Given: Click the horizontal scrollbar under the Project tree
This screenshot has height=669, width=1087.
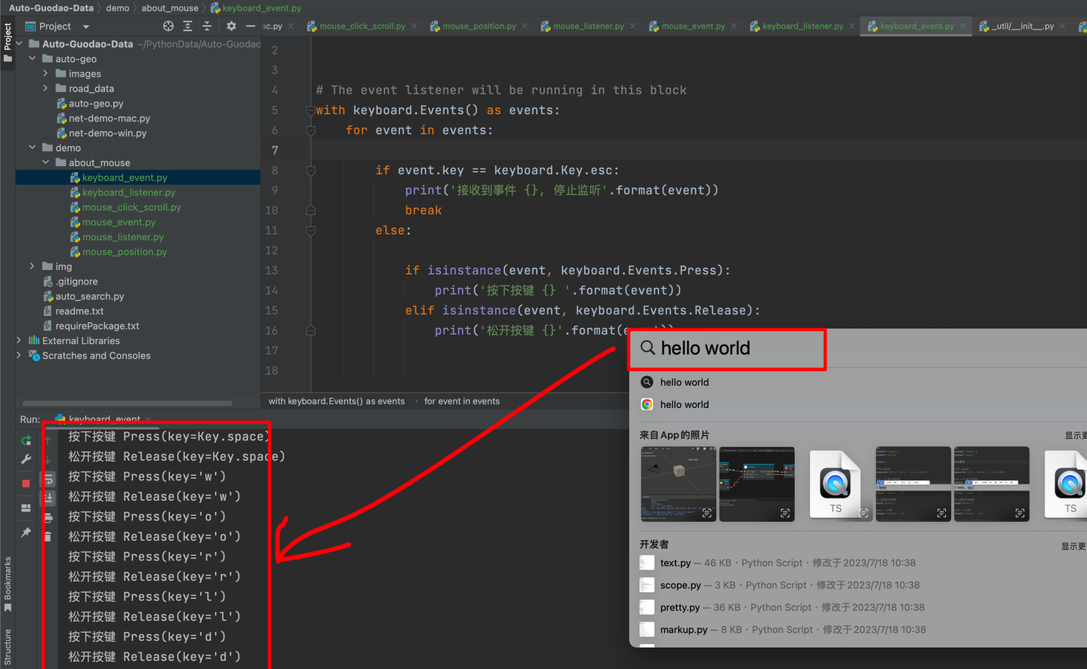Looking at the screenshot, I should pos(127,404).
